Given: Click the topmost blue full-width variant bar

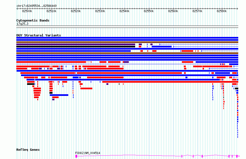Looking at the screenshot, I should click(127, 38).
